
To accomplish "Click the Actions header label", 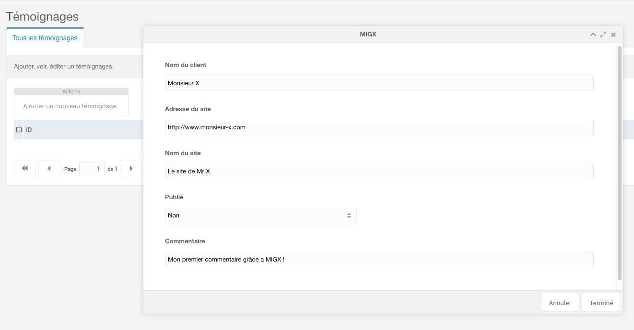I will (x=71, y=91).
